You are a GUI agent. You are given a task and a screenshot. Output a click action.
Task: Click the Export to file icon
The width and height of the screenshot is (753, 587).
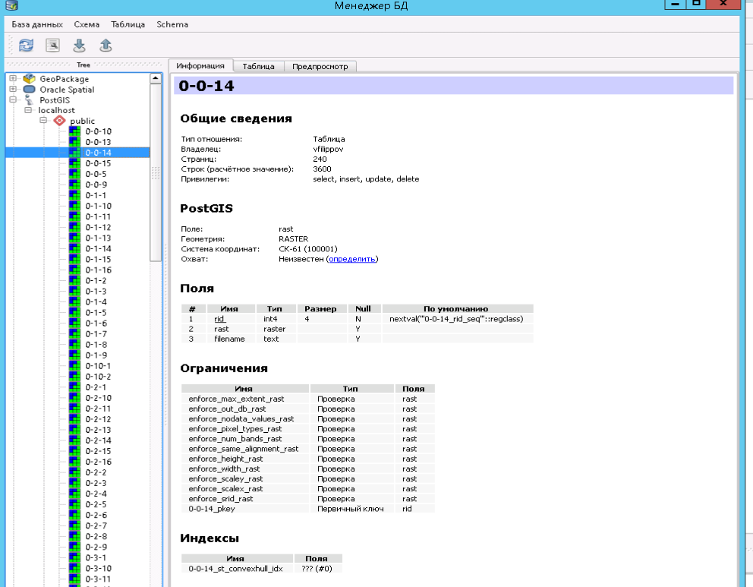[x=106, y=46]
